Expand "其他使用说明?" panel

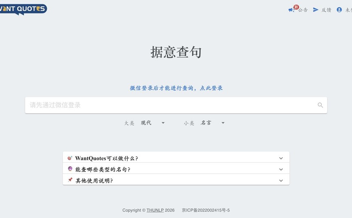[x=176, y=179]
